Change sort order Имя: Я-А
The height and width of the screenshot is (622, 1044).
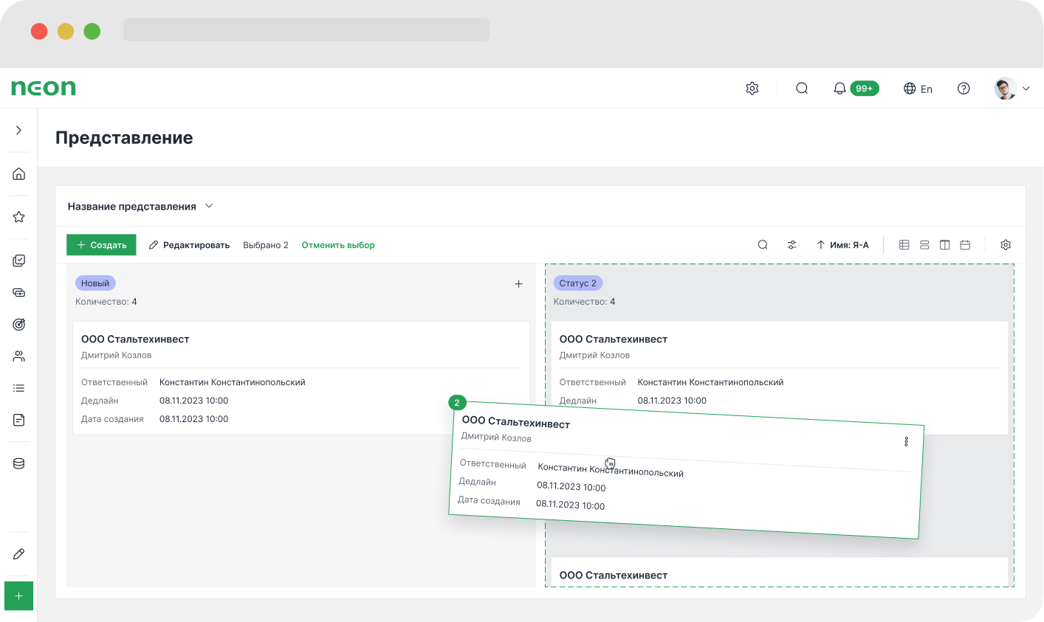(x=842, y=245)
